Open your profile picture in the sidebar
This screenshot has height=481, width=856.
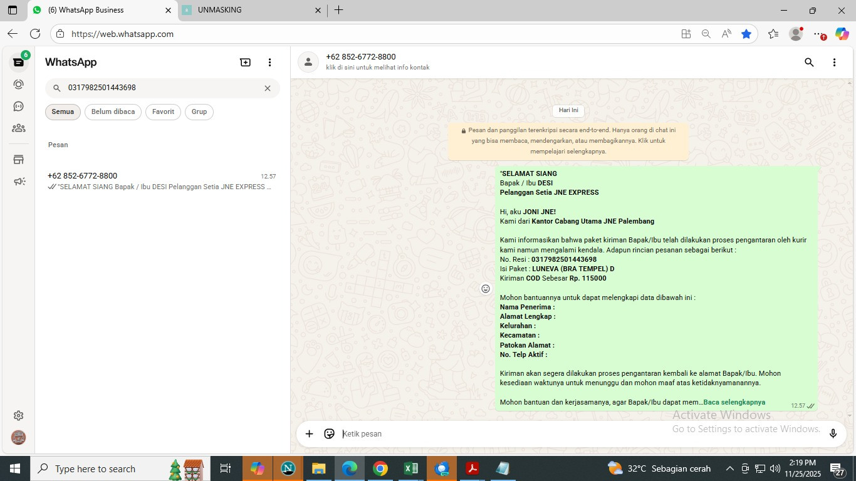19,437
